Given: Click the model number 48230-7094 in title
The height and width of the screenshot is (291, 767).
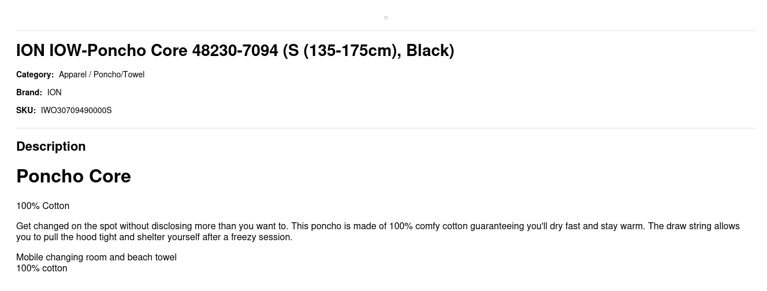Looking at the screenshot, I should click(235, 51).
